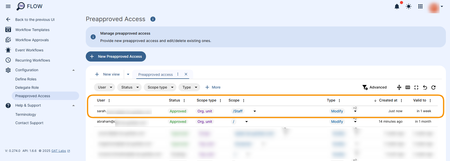This screenshot has width=450, height=161.
Task: Open the Scope type filter dropdown
Action: (160, 87)
